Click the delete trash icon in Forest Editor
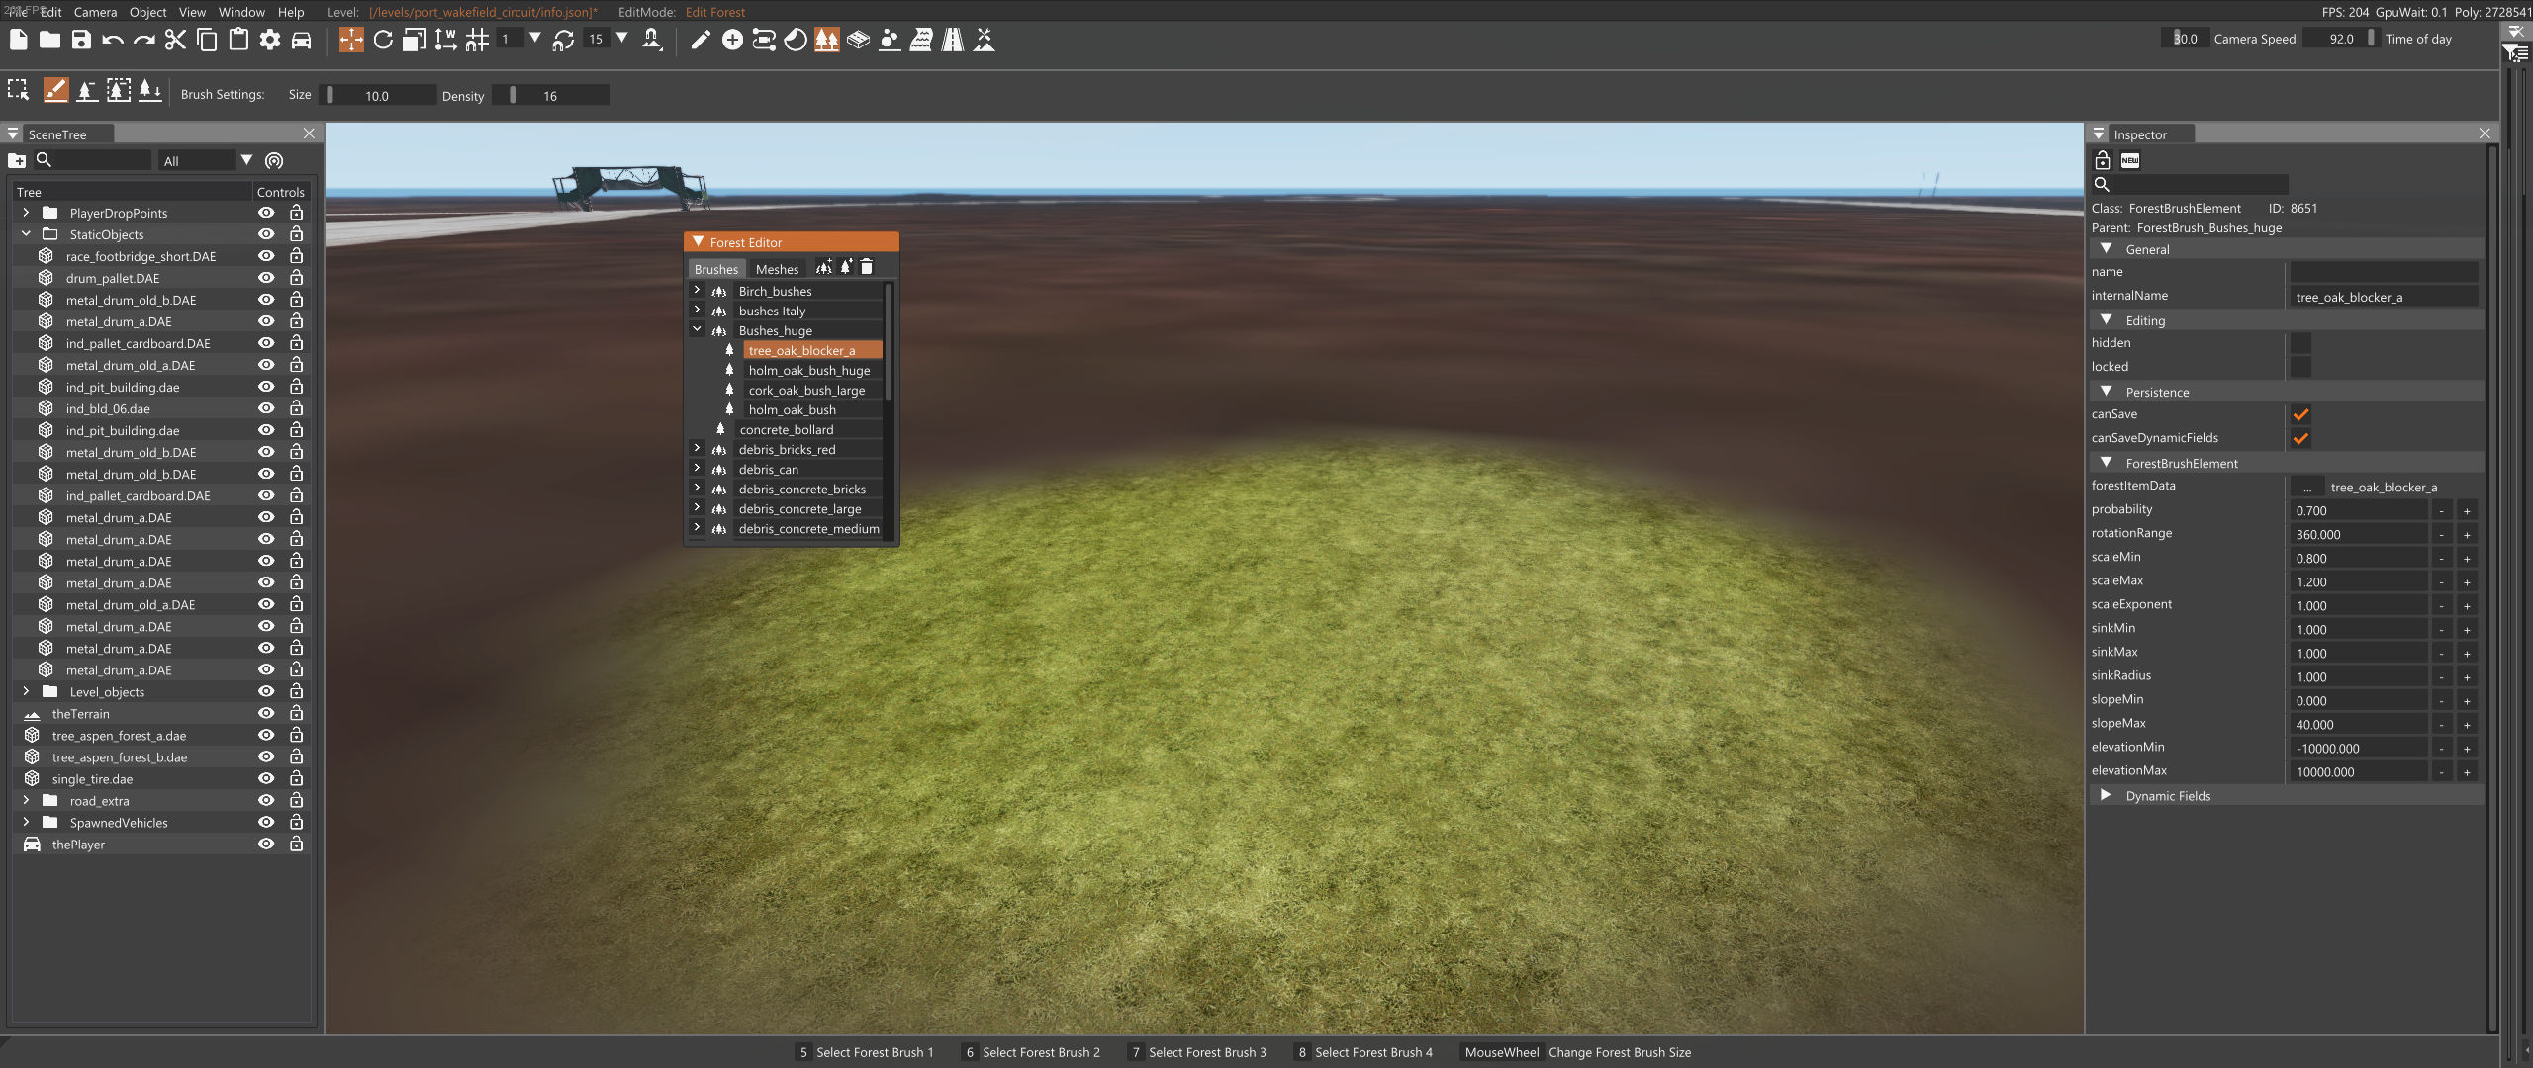 tap(867, 267)
